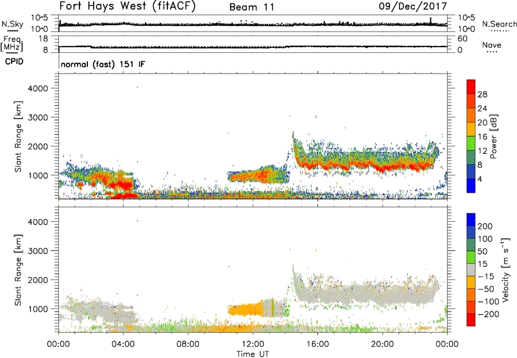Click the -100 velocity scale label
Viewport: 517px width, 358px height.
pos(489,302)
